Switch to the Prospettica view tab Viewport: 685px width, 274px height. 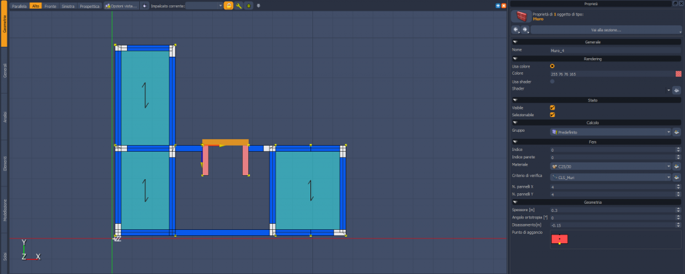89,5
